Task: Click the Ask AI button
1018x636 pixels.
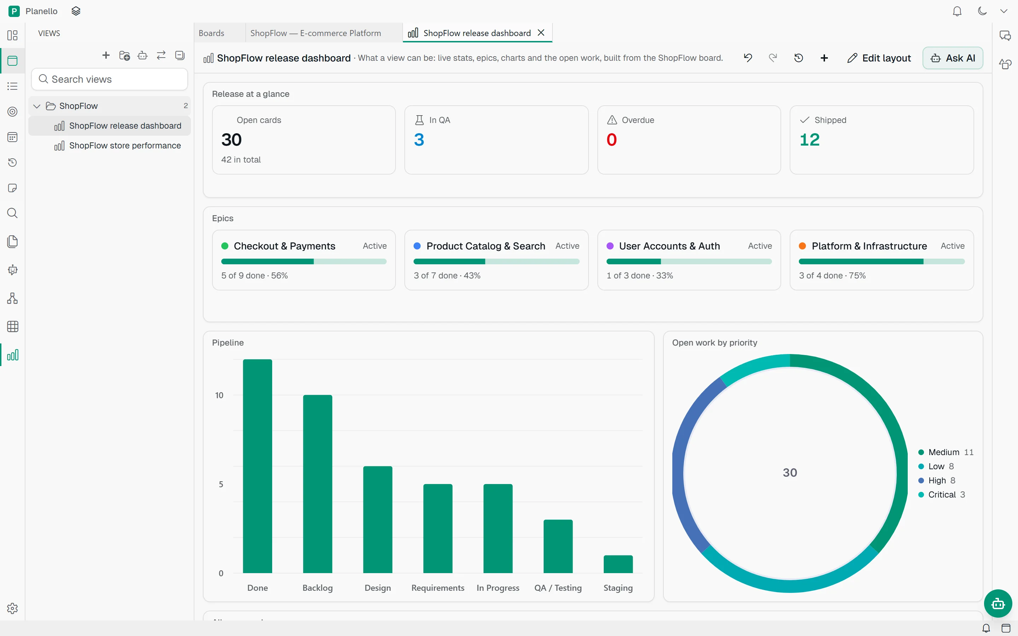Action: pyautogui.click(x=953, y=58)
